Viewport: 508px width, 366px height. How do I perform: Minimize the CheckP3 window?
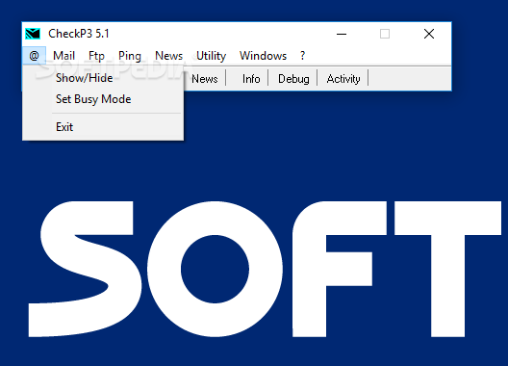pyautogui.click(x=342, y=34)
